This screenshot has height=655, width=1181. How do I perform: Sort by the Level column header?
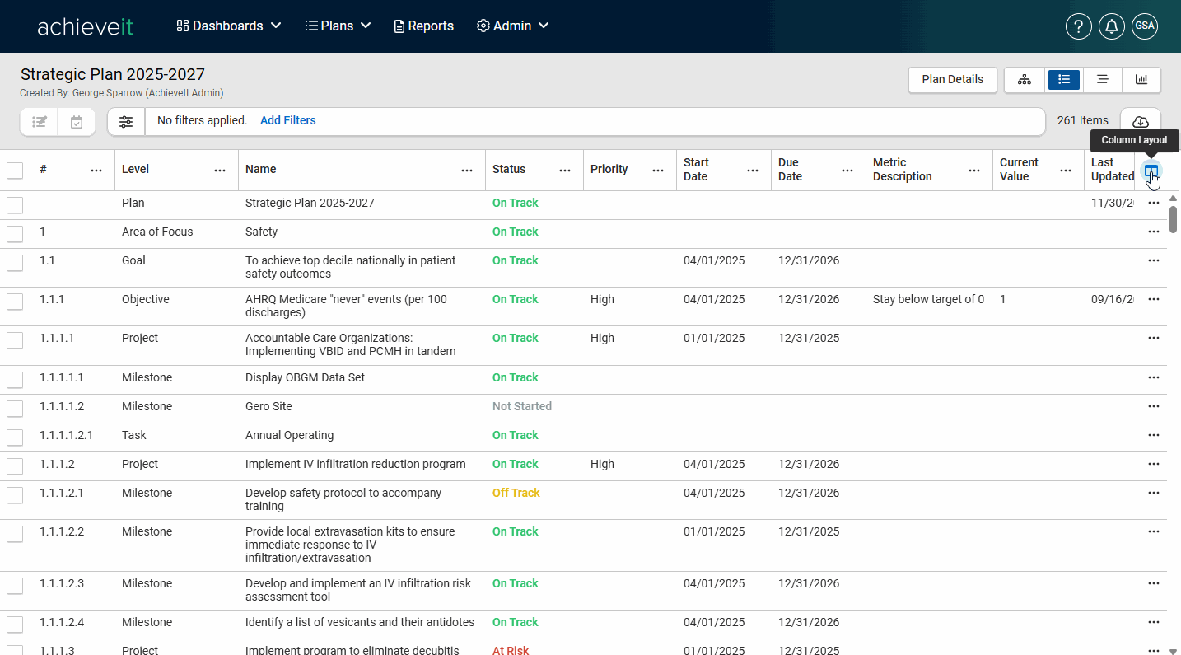[136, 169]
